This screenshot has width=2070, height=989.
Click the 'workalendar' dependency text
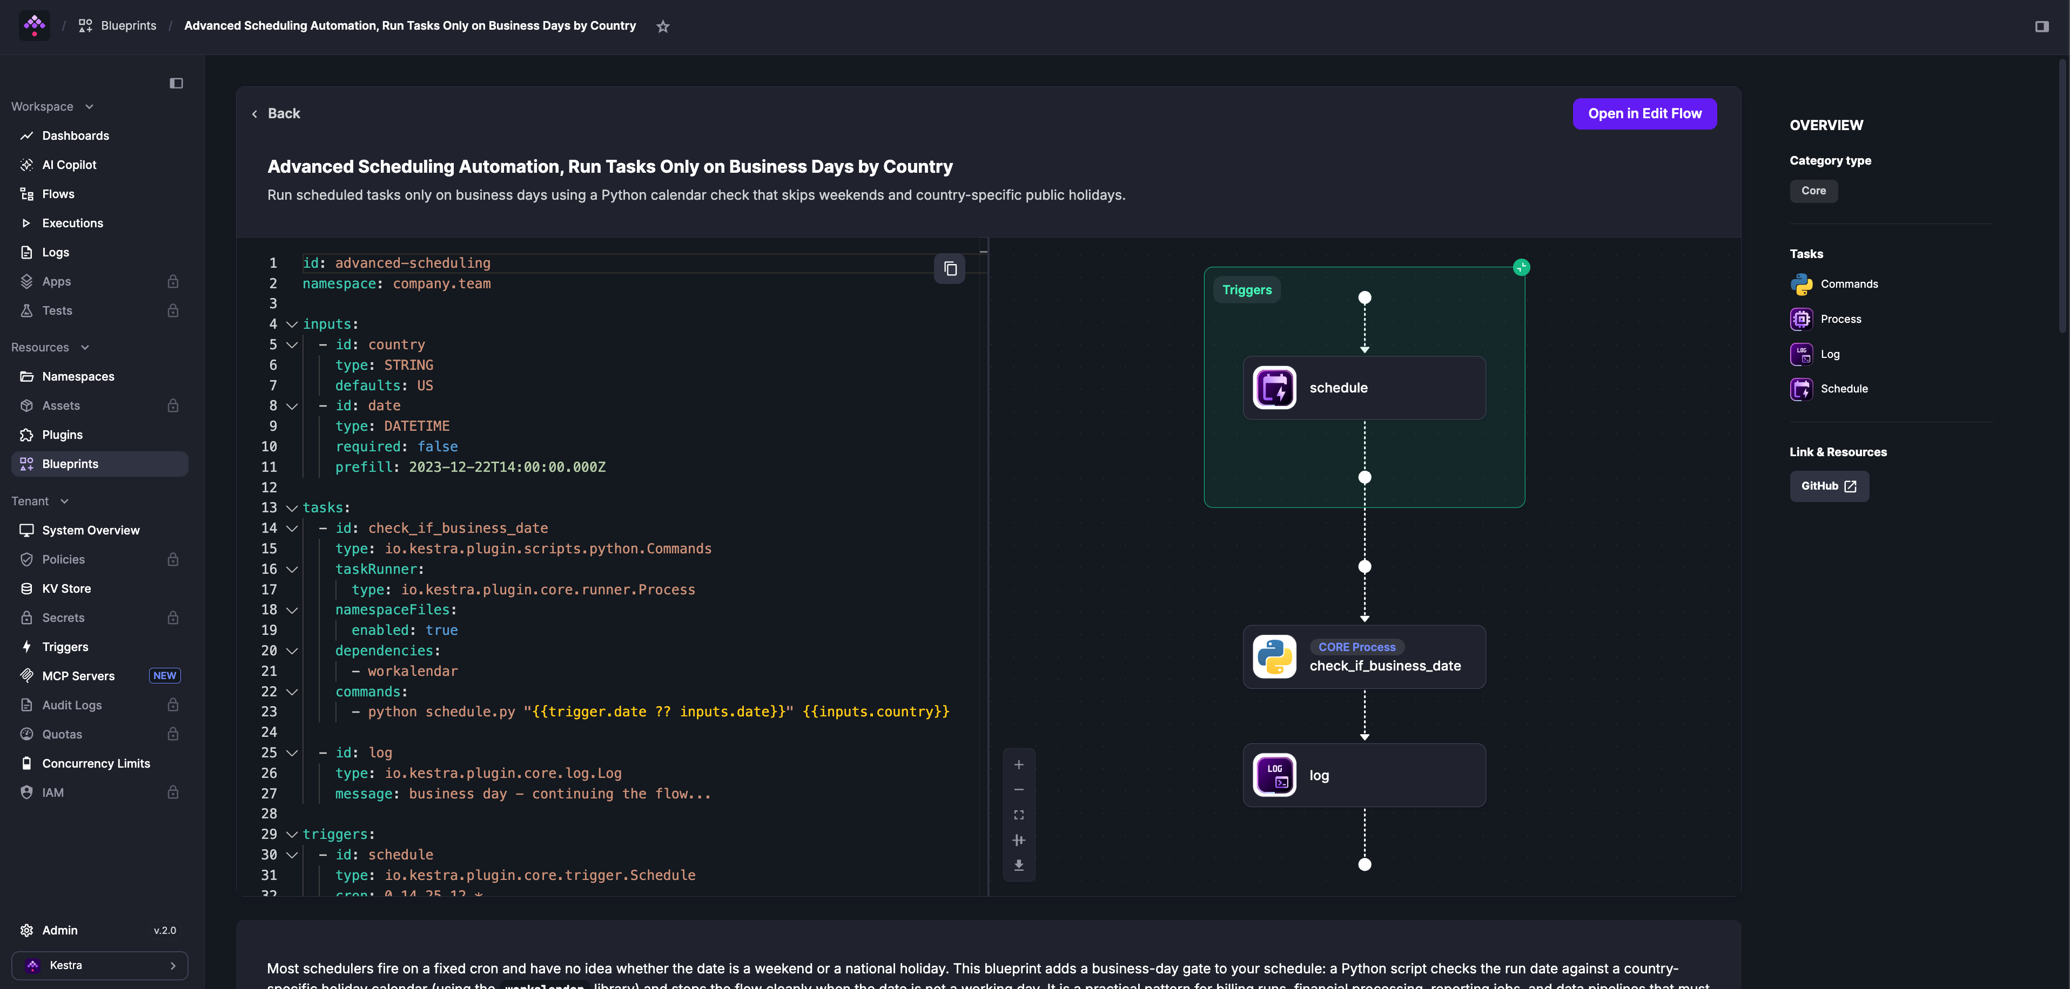[x=412, y=671]
